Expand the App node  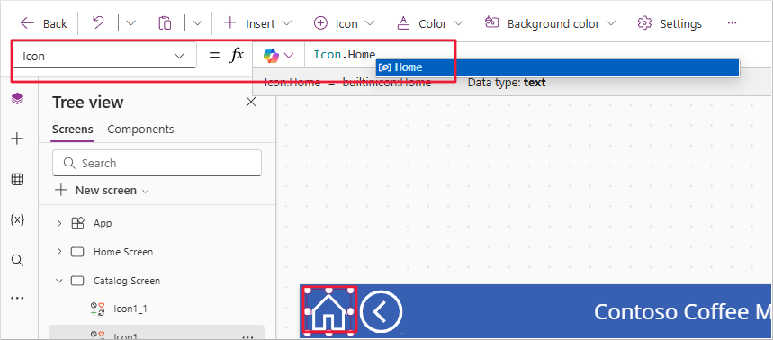pos(59,223)
